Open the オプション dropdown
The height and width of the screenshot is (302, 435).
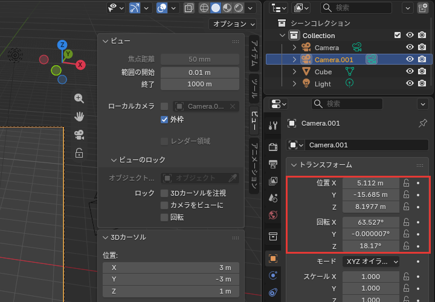coord(233,24)
